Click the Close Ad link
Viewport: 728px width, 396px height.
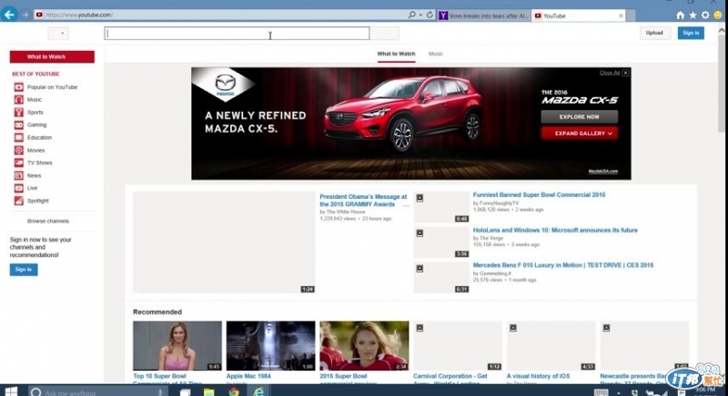(x=610, y=73)
